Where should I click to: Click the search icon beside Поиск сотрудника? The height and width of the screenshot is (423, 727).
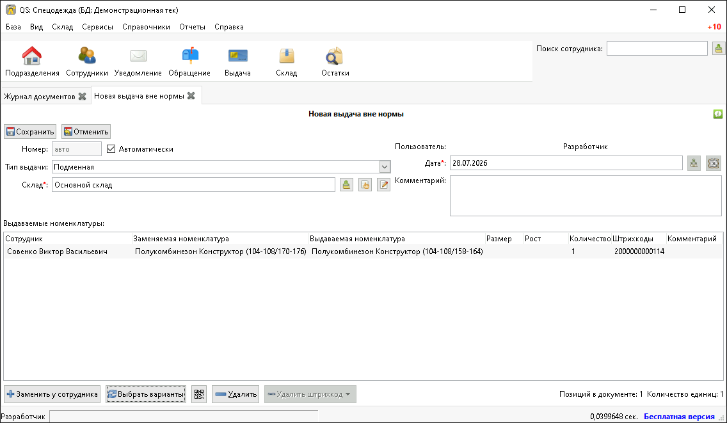click(x=718, y=48)
